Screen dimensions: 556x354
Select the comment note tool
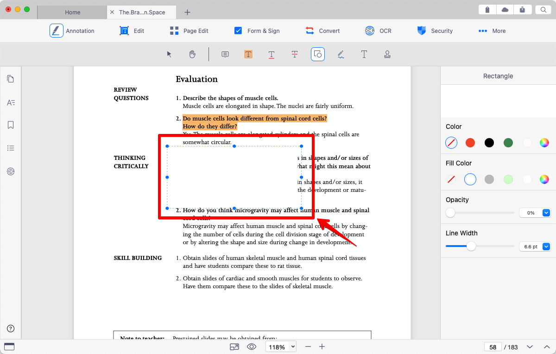pyautogui.click(x=225, y=54)
